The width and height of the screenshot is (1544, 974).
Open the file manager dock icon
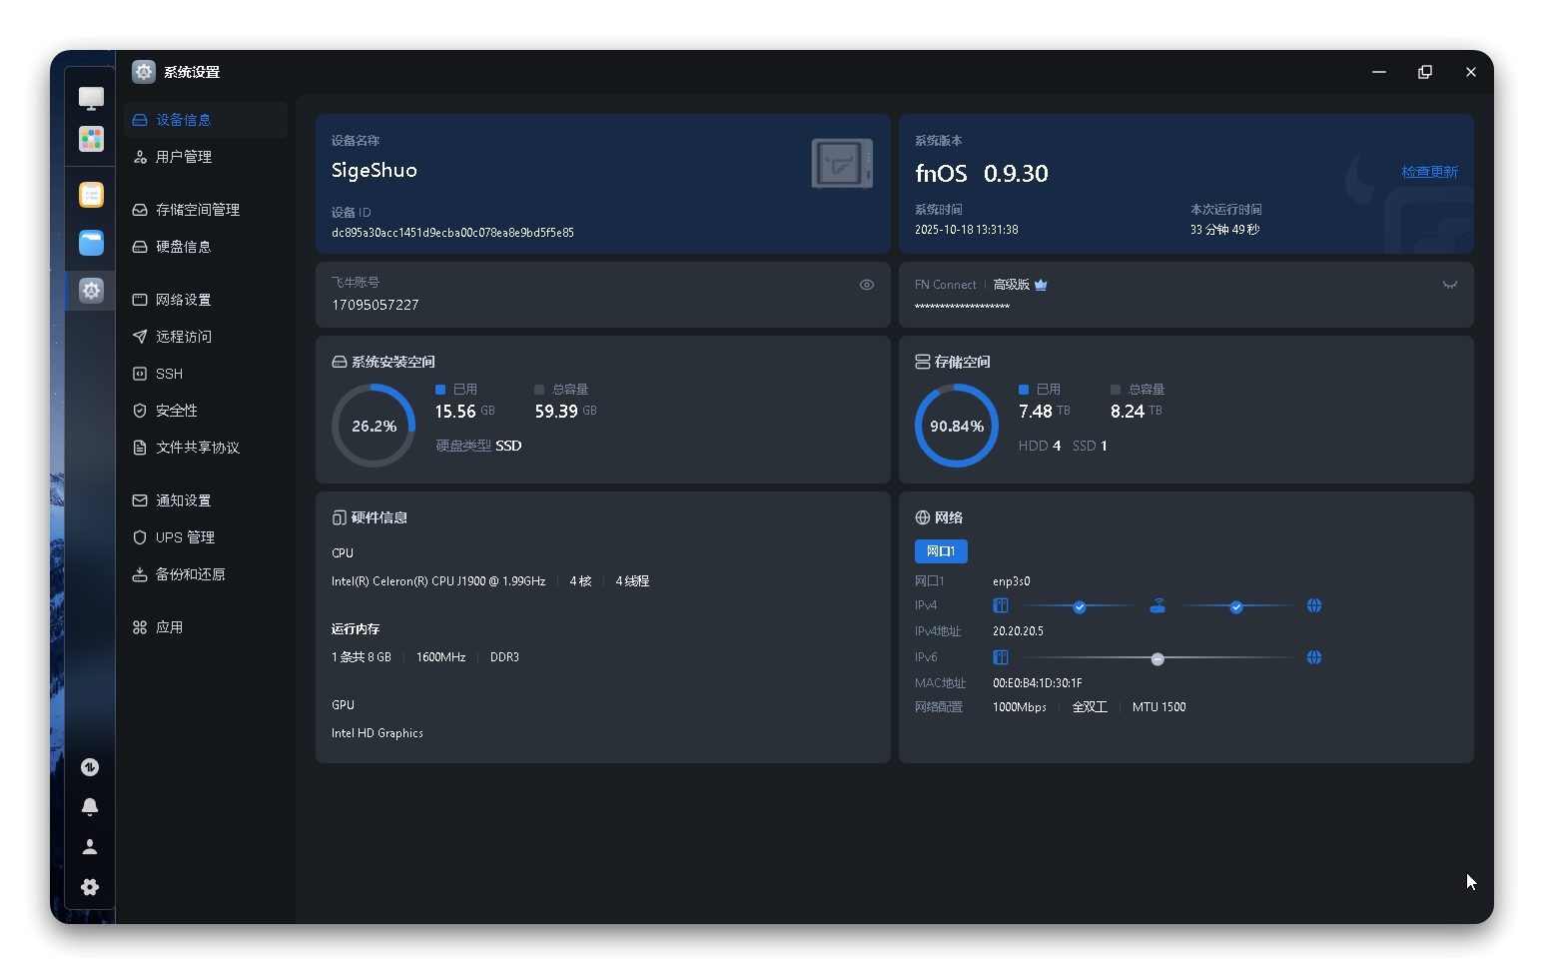click(91, 243)
